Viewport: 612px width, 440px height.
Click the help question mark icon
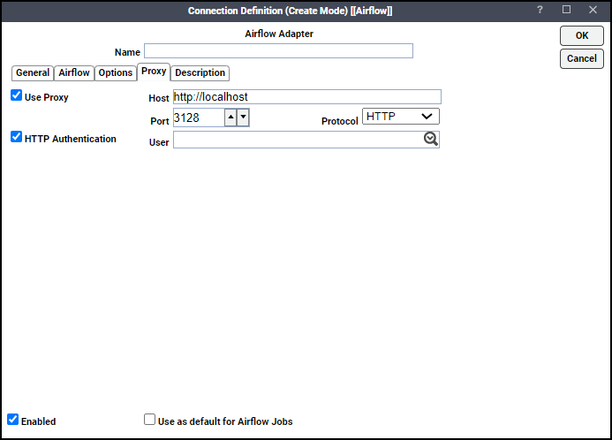pos(540,10)
